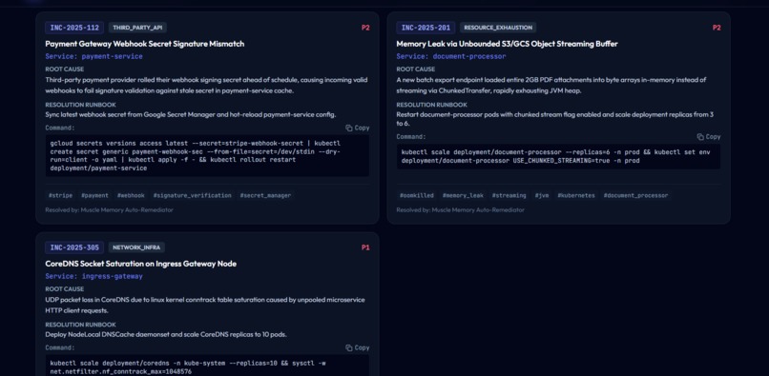769x376 pixels.
Task: Click the P1 priority label on INC-2025-305
Action: [x=365, y=247]
